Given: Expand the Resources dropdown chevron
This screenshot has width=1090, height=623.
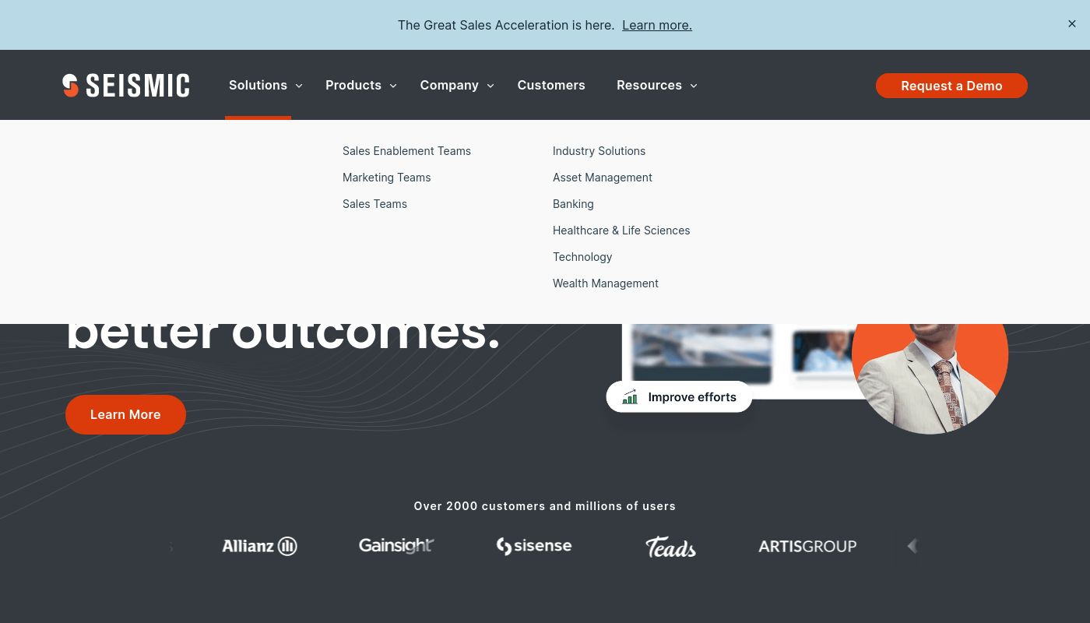Looking at the screenshot, I should pos(694,86).
